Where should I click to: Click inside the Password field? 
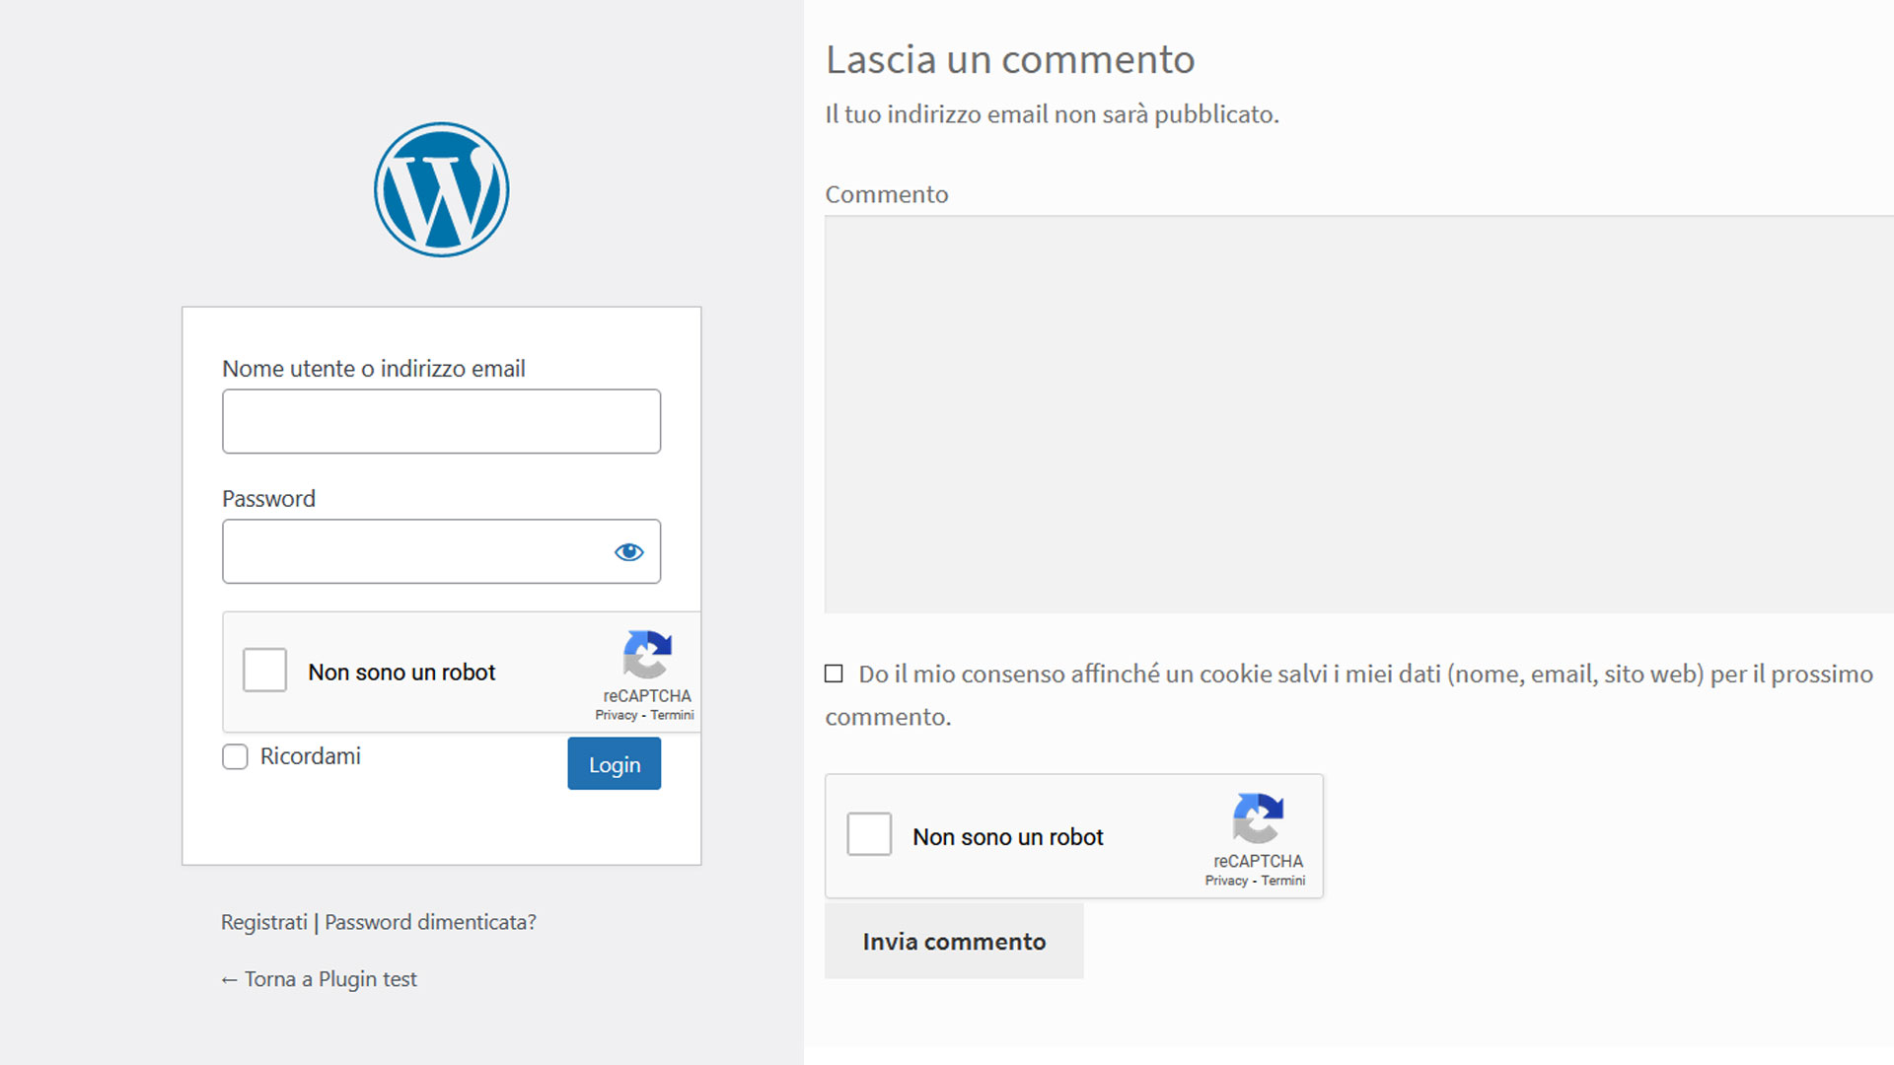pyautogui.click(x=414, y=552)
